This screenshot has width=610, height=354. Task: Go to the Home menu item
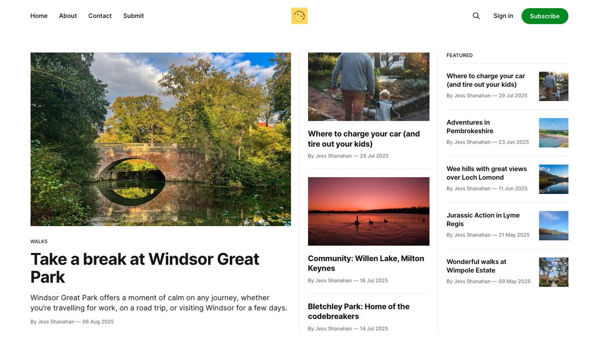(39, 16)
